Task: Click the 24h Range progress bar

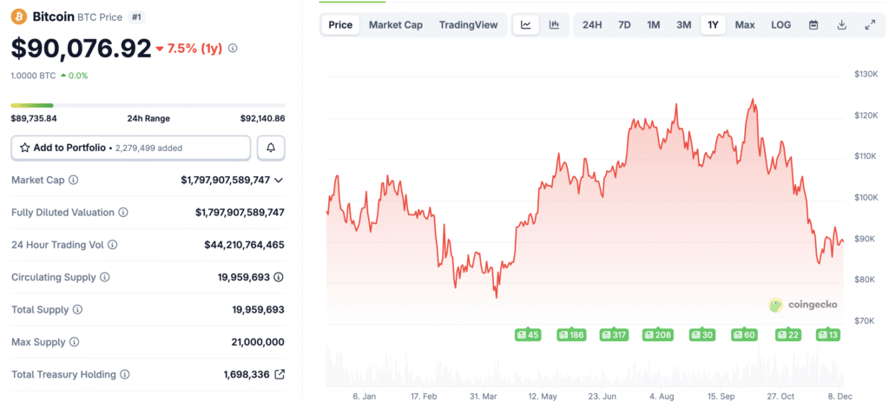Action: [148, 106]
